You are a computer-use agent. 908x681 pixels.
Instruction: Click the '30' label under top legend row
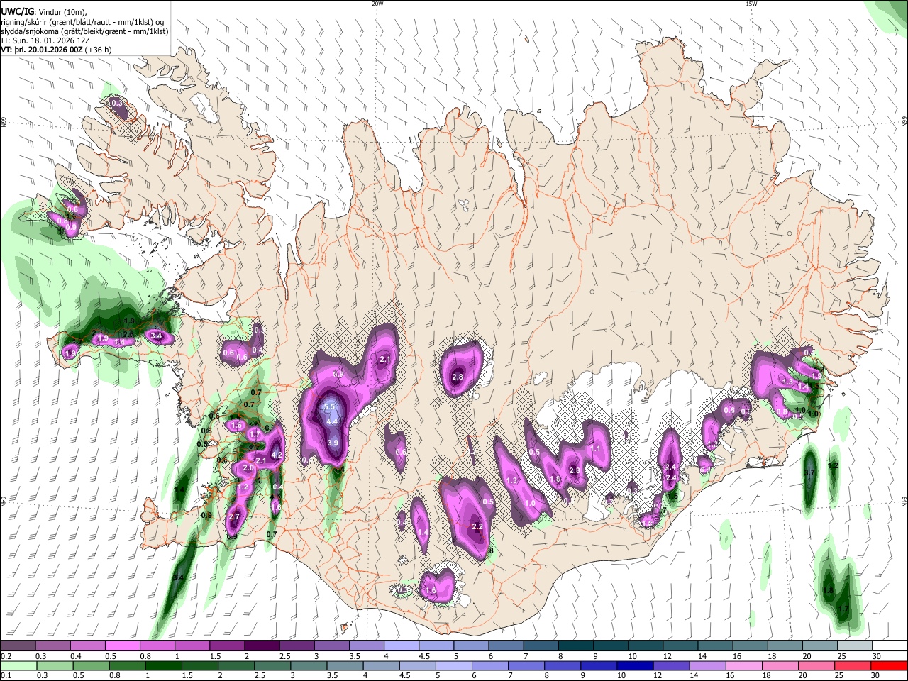point(876,655)
